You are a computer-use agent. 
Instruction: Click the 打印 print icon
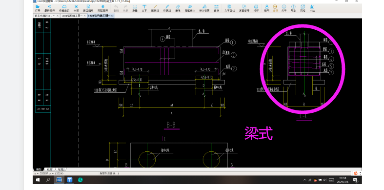[x=256, y=8]
